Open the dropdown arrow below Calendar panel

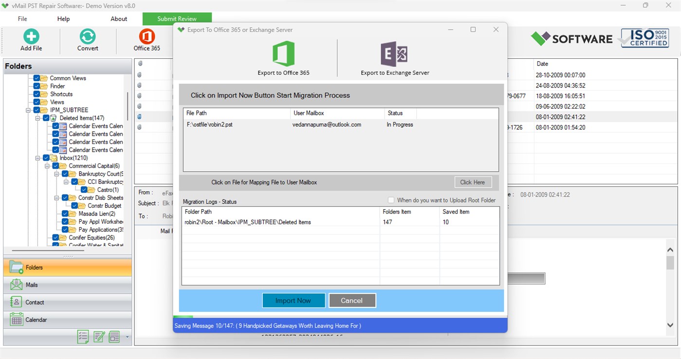pyautogui.click(x=126, y=337)
